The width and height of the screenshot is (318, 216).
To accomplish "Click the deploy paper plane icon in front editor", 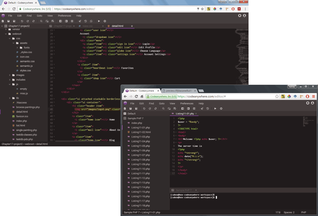I will click(x=202, y=108).
